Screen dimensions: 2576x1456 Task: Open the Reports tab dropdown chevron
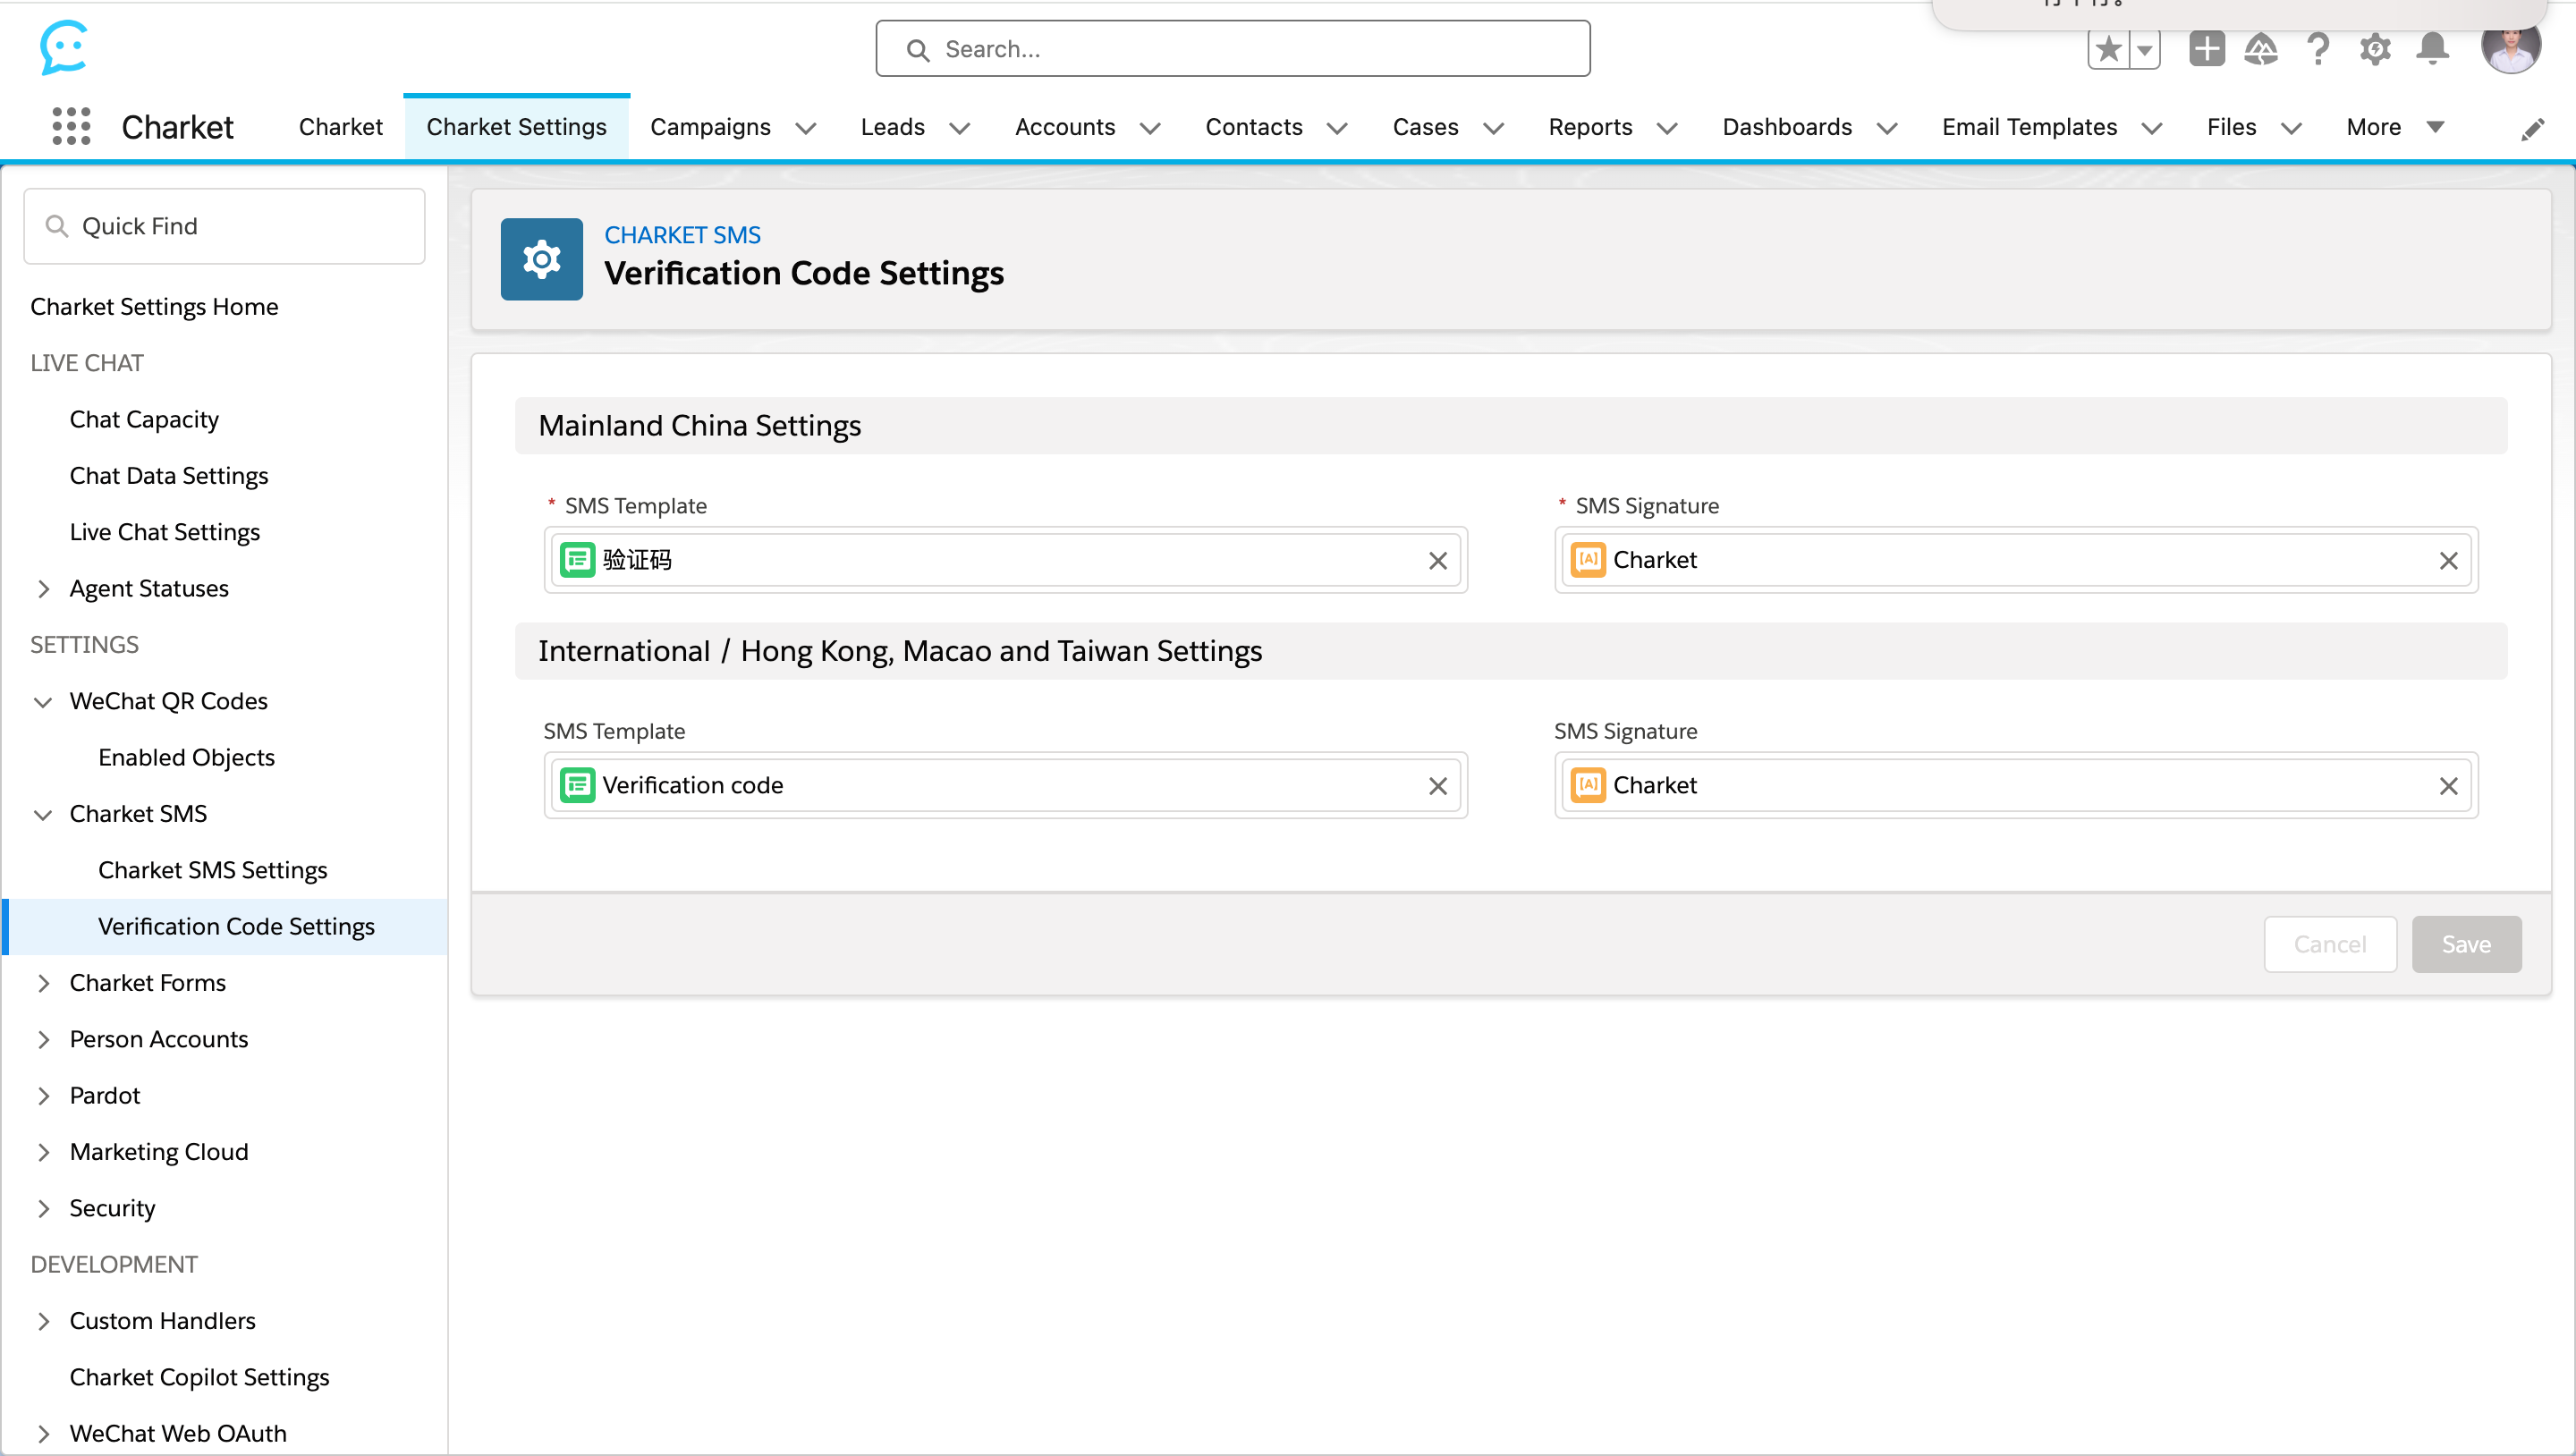(x=1667, y=129)
